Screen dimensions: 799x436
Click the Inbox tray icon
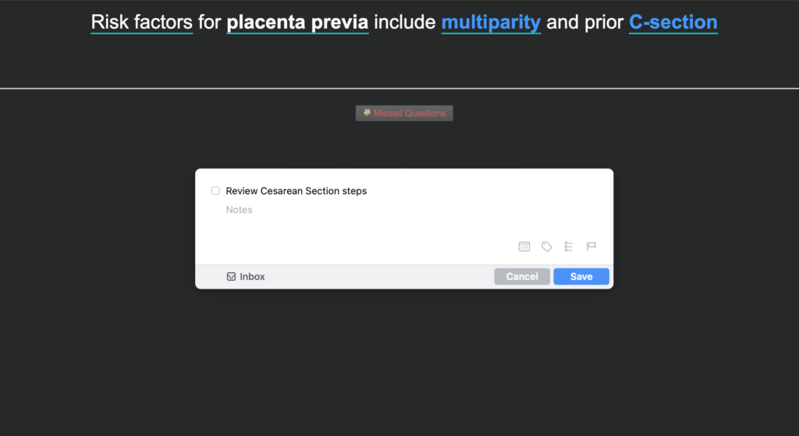pyautogui.click(x=231, y=277)
